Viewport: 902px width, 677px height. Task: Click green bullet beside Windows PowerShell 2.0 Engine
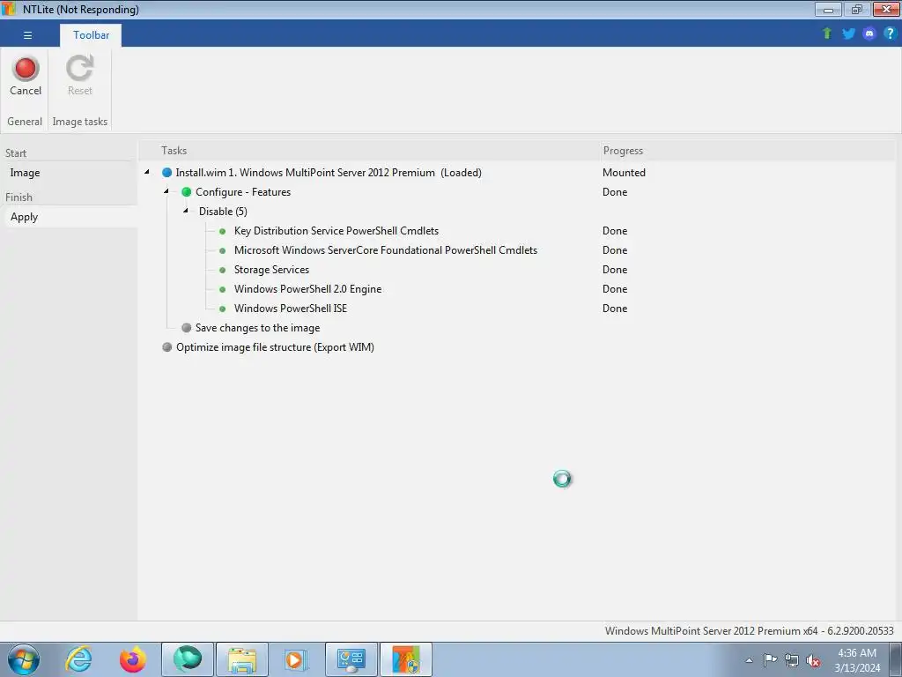223,289
